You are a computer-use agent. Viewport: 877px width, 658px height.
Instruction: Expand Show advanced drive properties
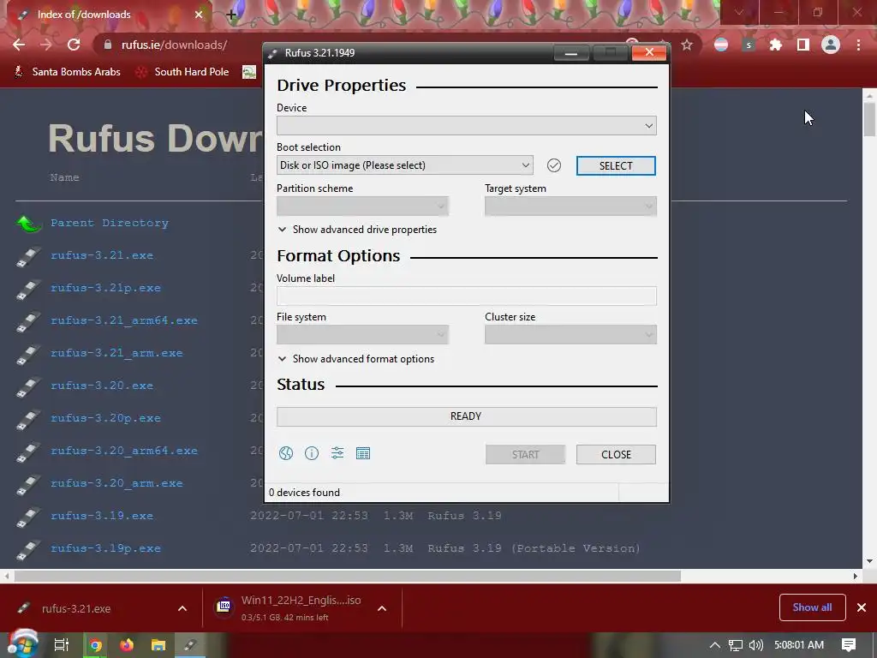pos(357,230)
